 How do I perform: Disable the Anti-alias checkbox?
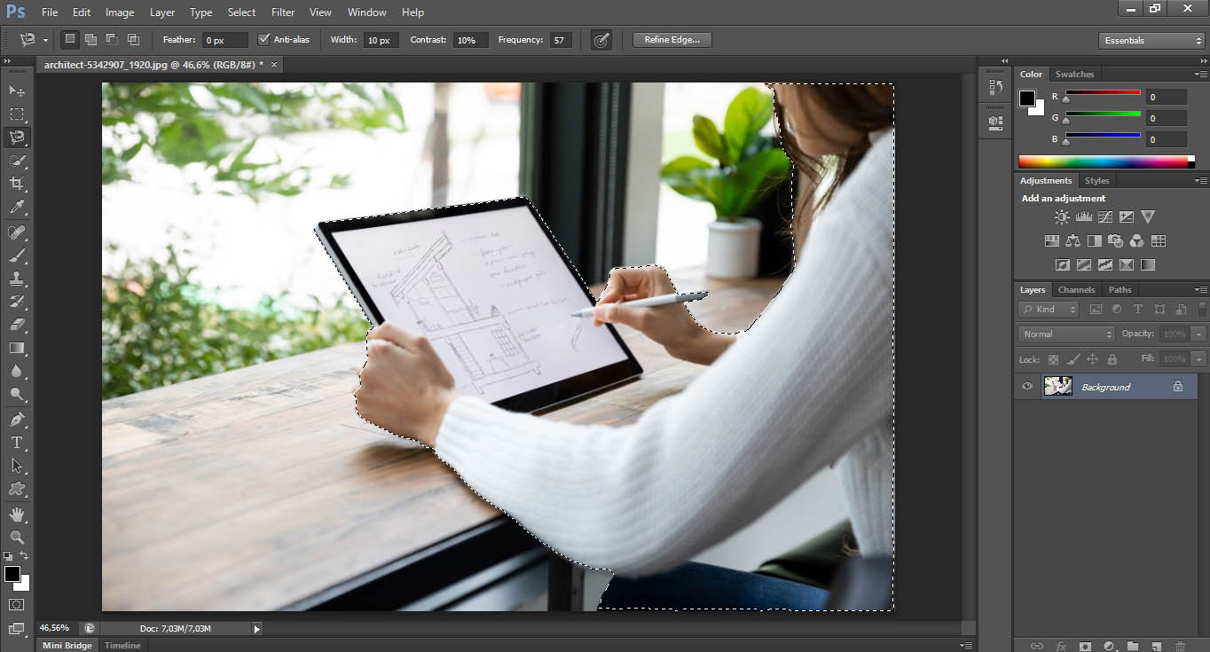(x=263, y=39)
